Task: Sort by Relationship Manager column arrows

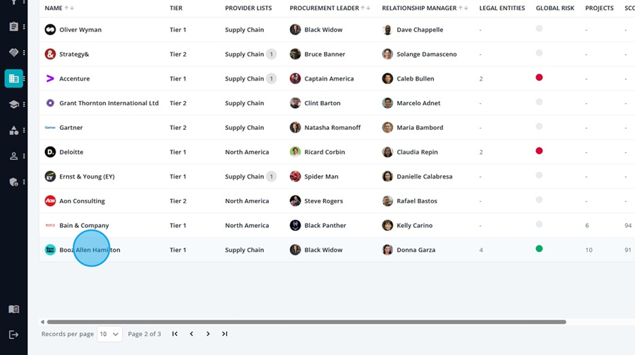Action: [x=464, y=8]
